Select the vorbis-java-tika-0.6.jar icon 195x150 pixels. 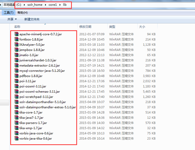(x=16, y=138)
